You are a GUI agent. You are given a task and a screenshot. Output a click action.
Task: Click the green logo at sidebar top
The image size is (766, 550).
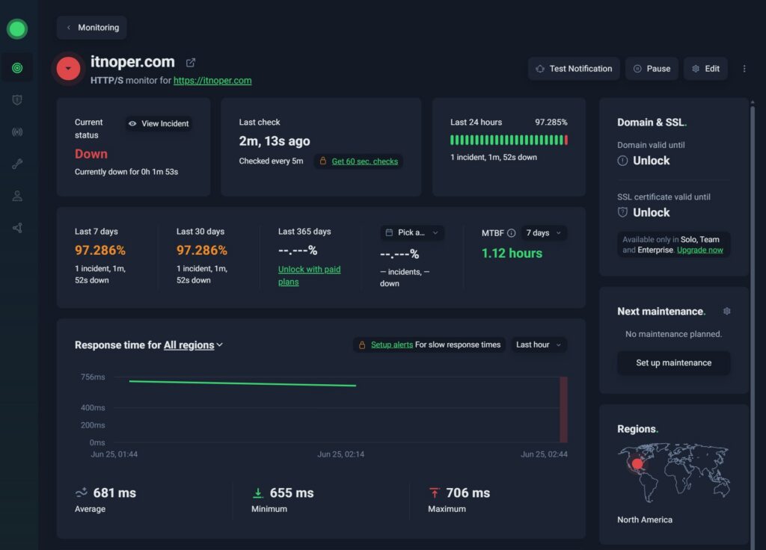pos(17,29)
